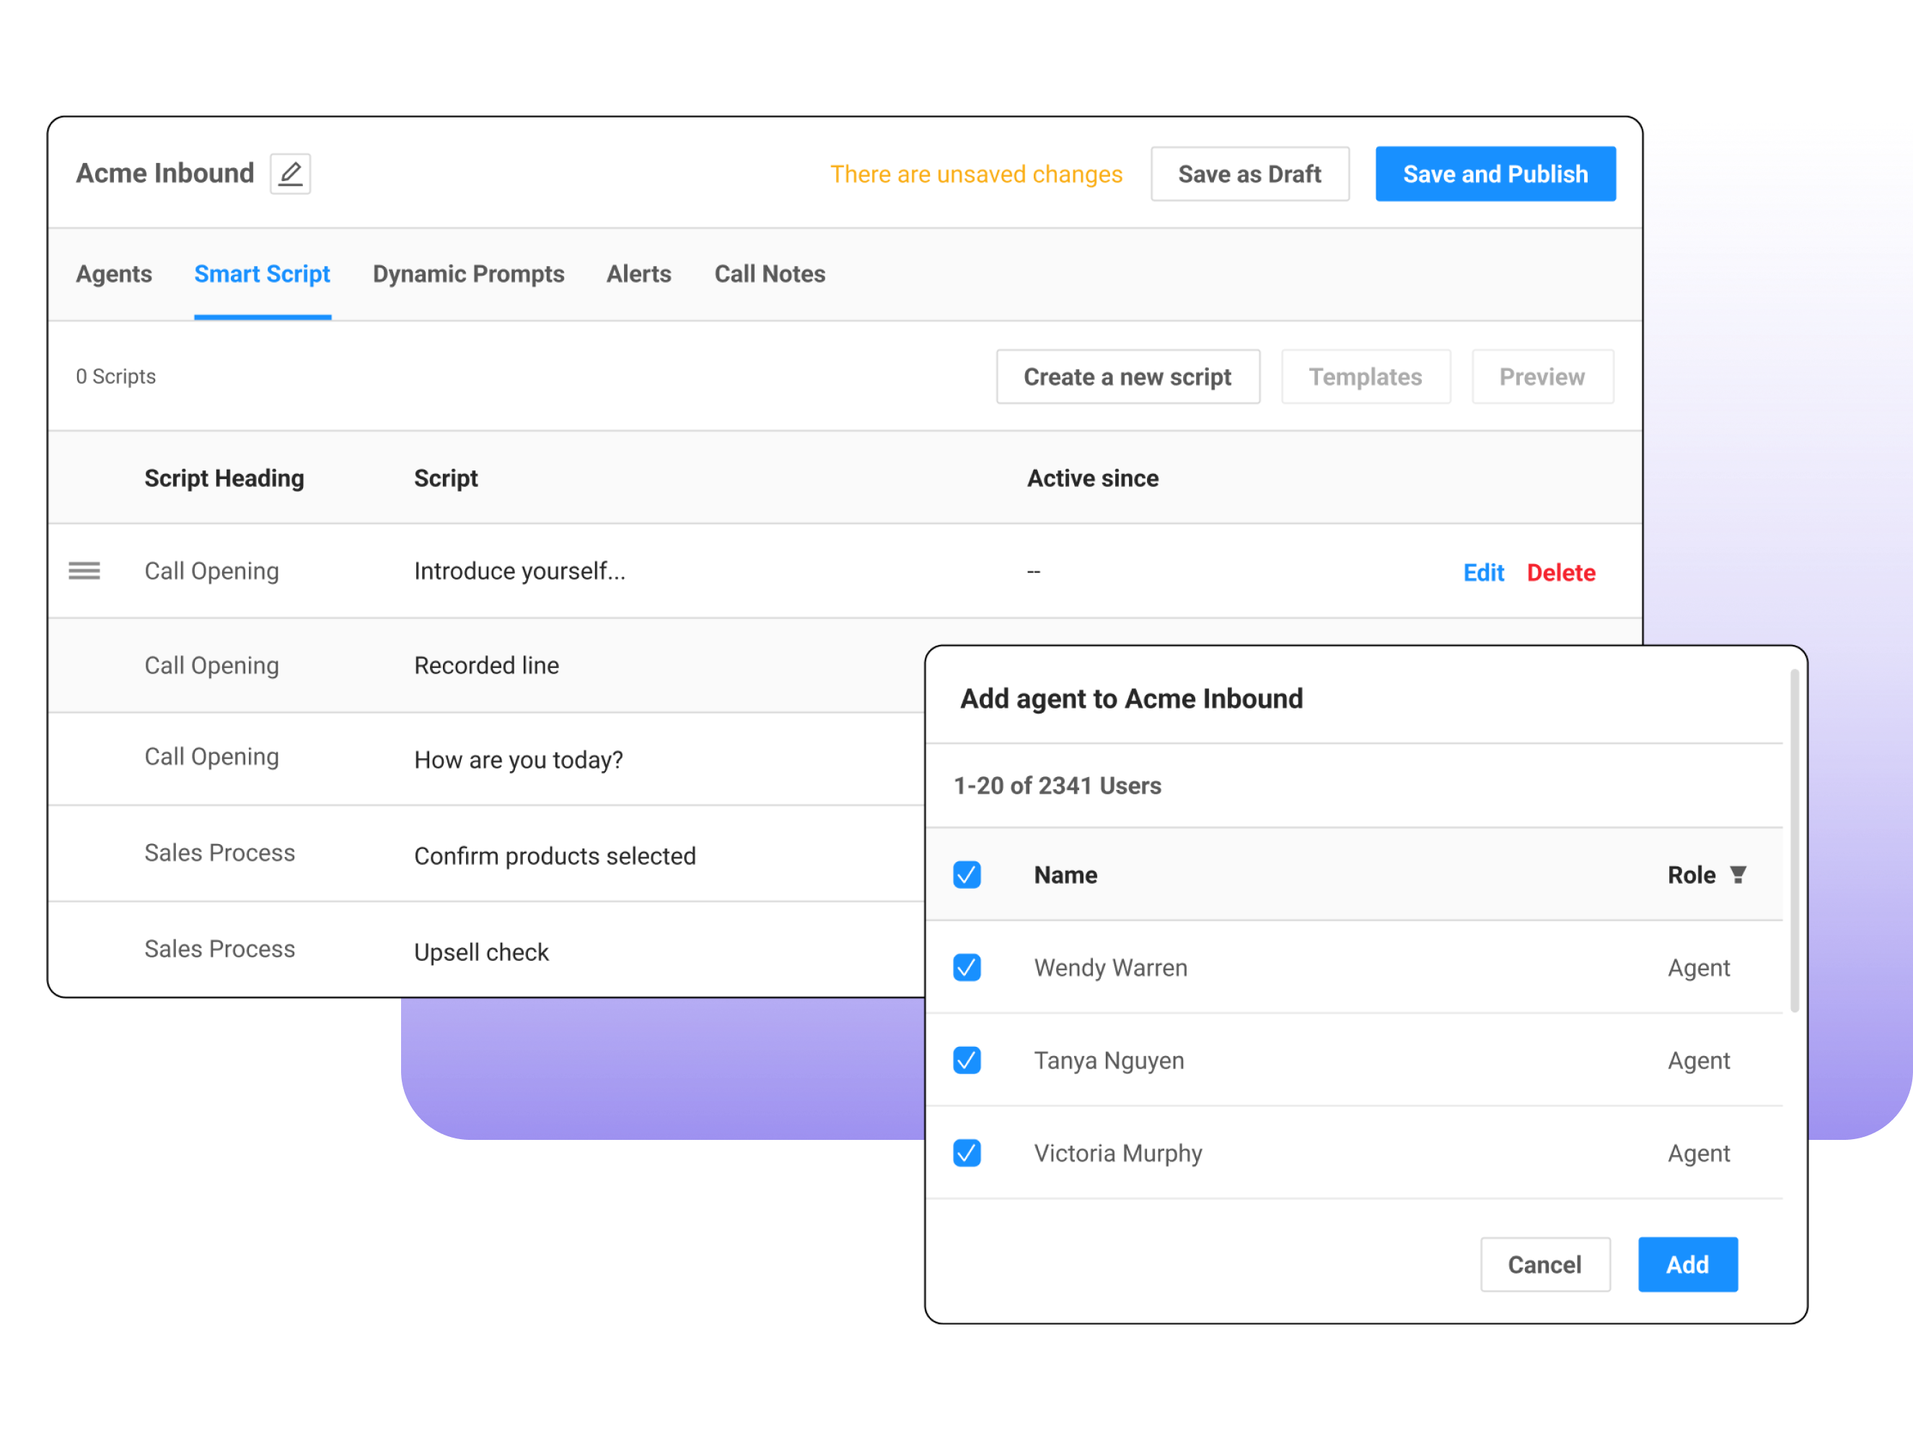
Task: Open the Alerts tab
Action: 638,274
